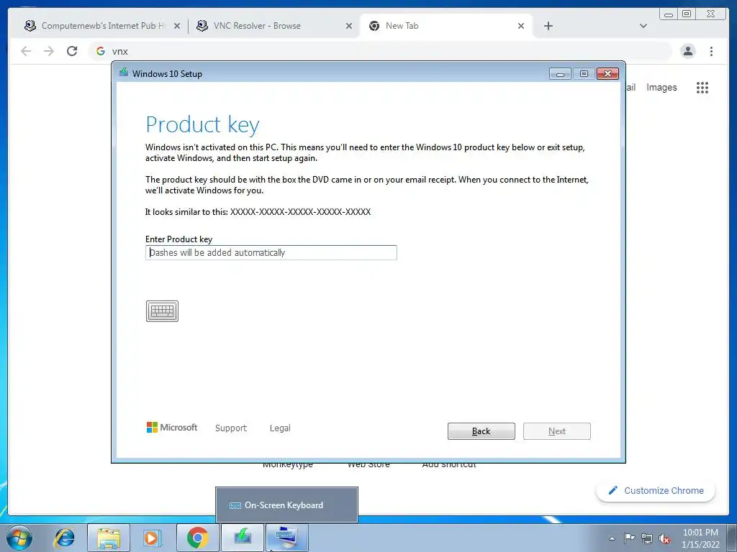Click Chrome's back arrow
Screen dimensions: 737x552
[26, 51]
